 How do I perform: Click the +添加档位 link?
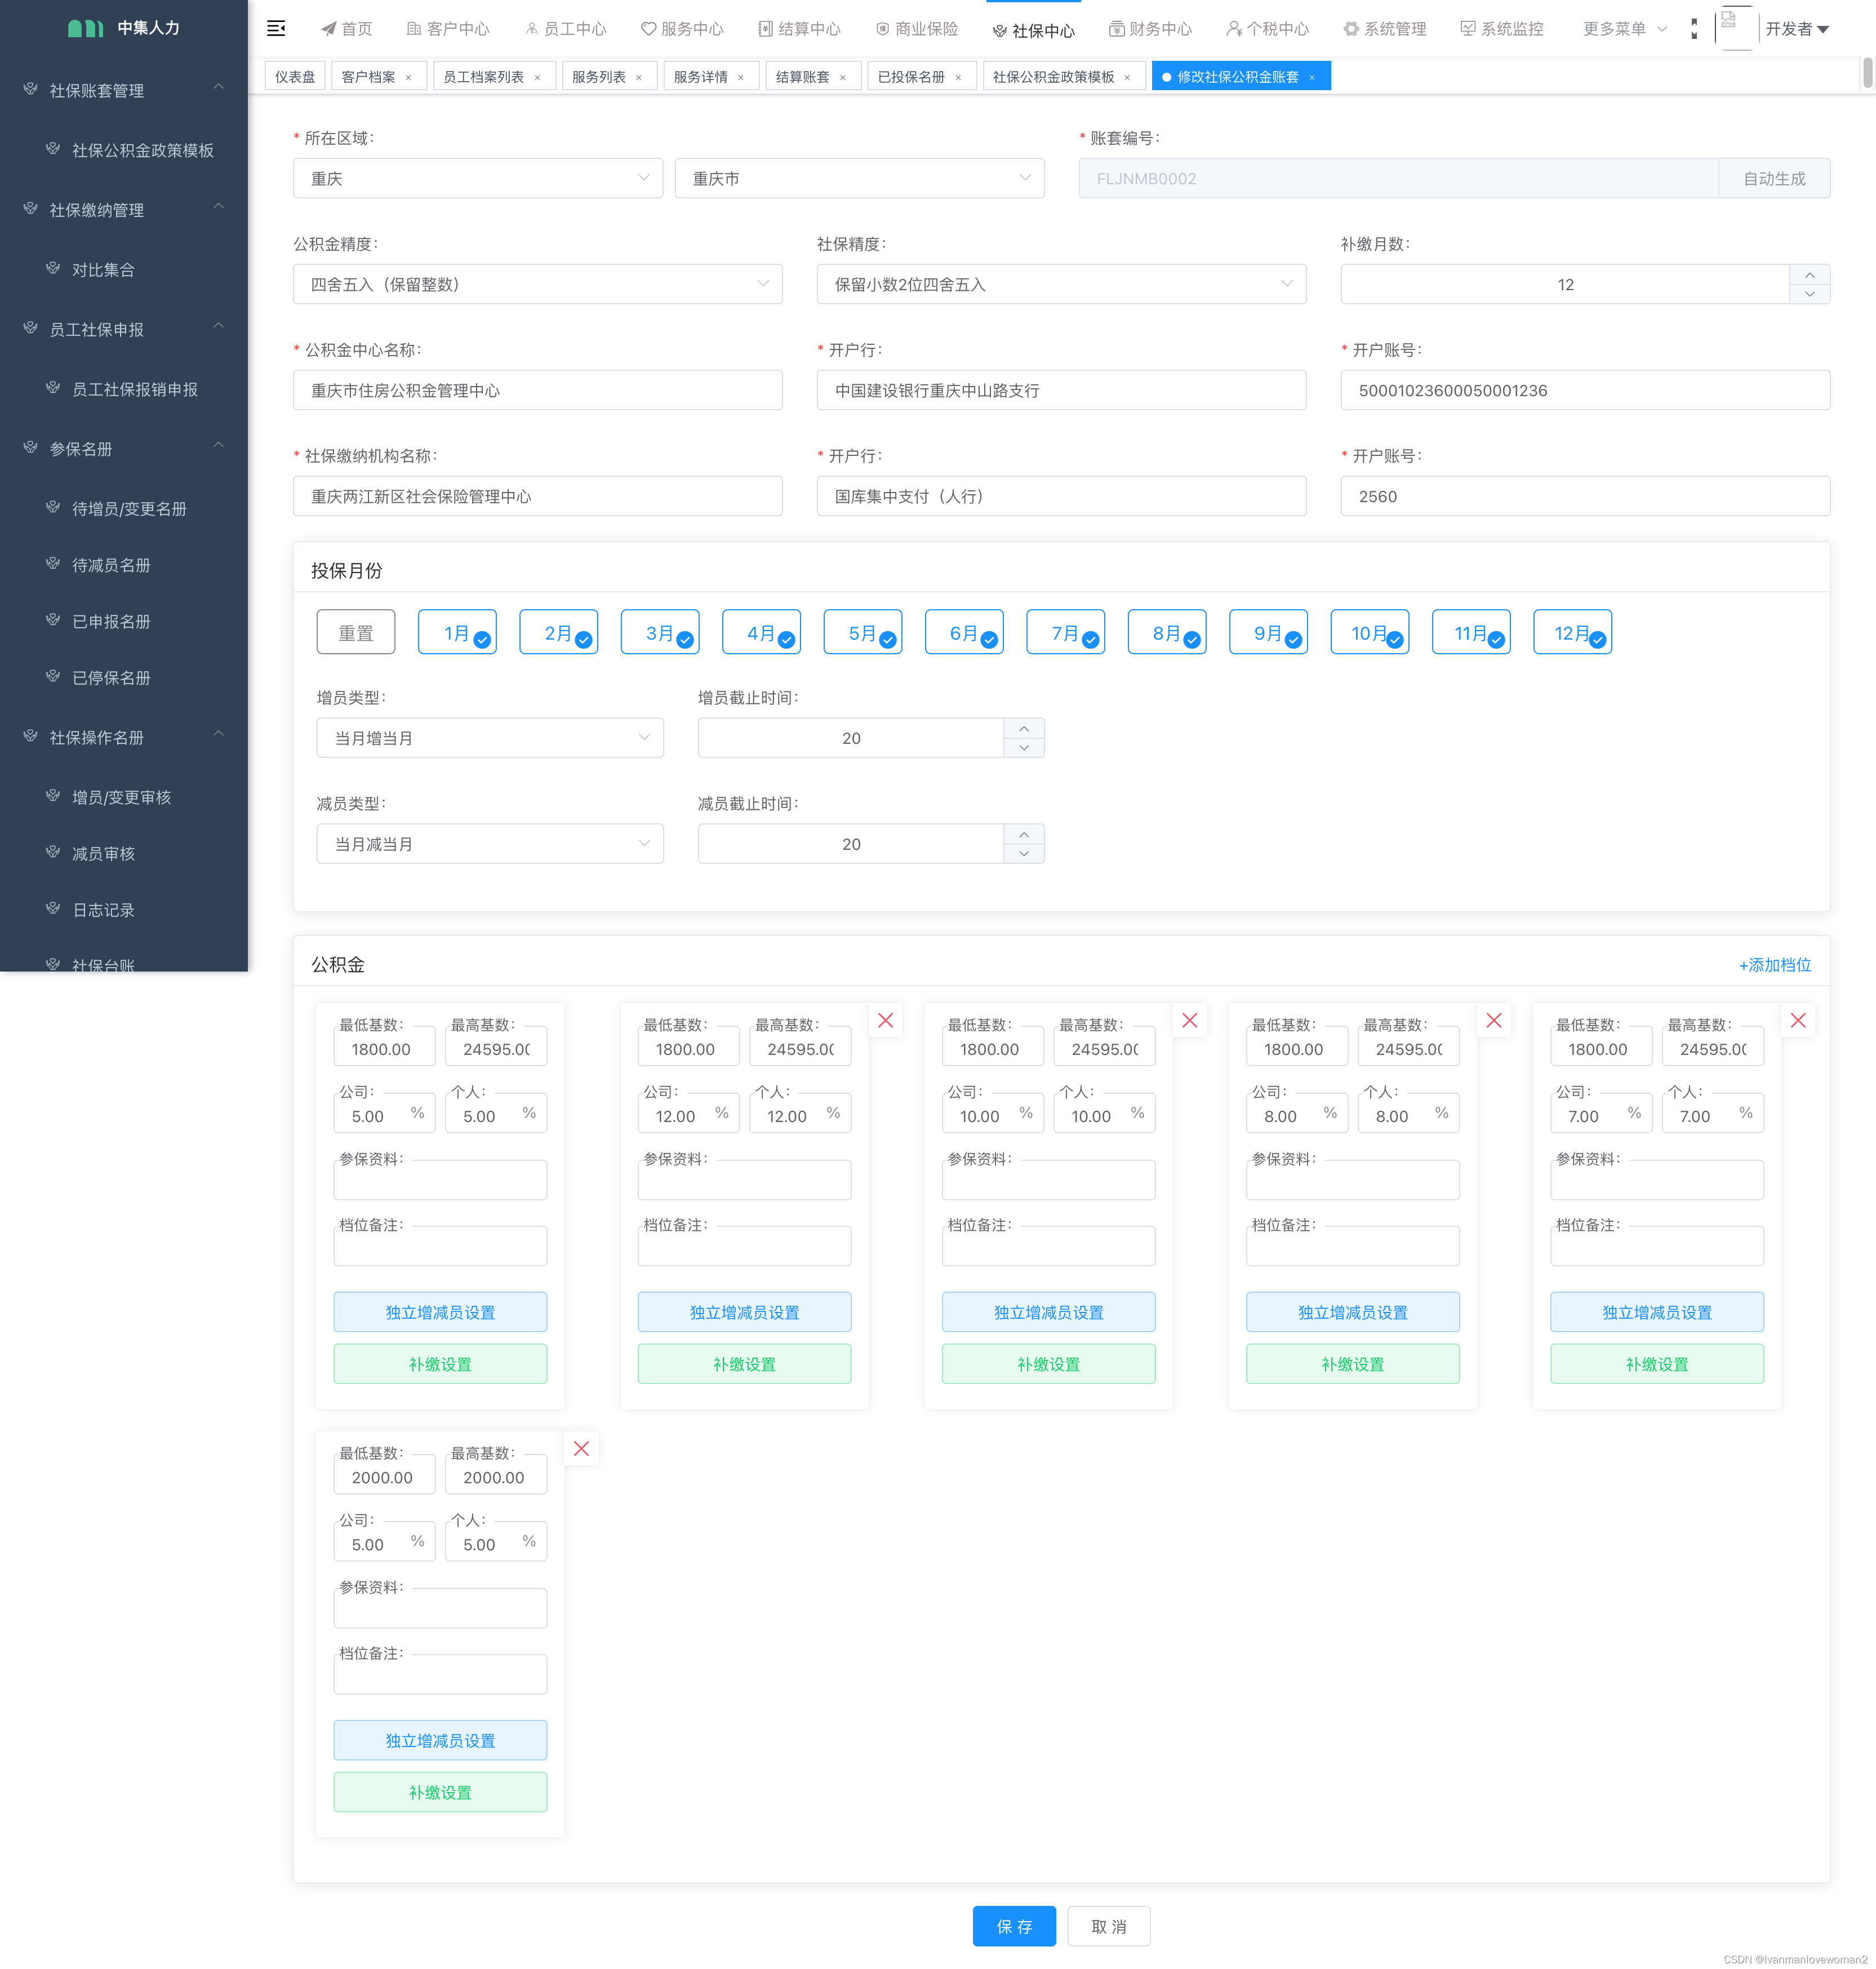(x=1775, y=964)
